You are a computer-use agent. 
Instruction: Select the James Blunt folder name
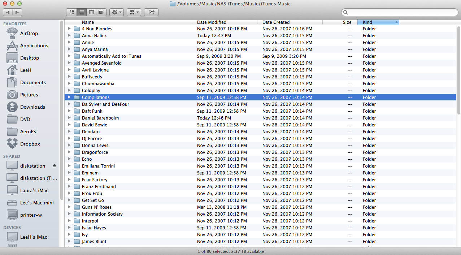pyautogui.click(x=94, y=242)
